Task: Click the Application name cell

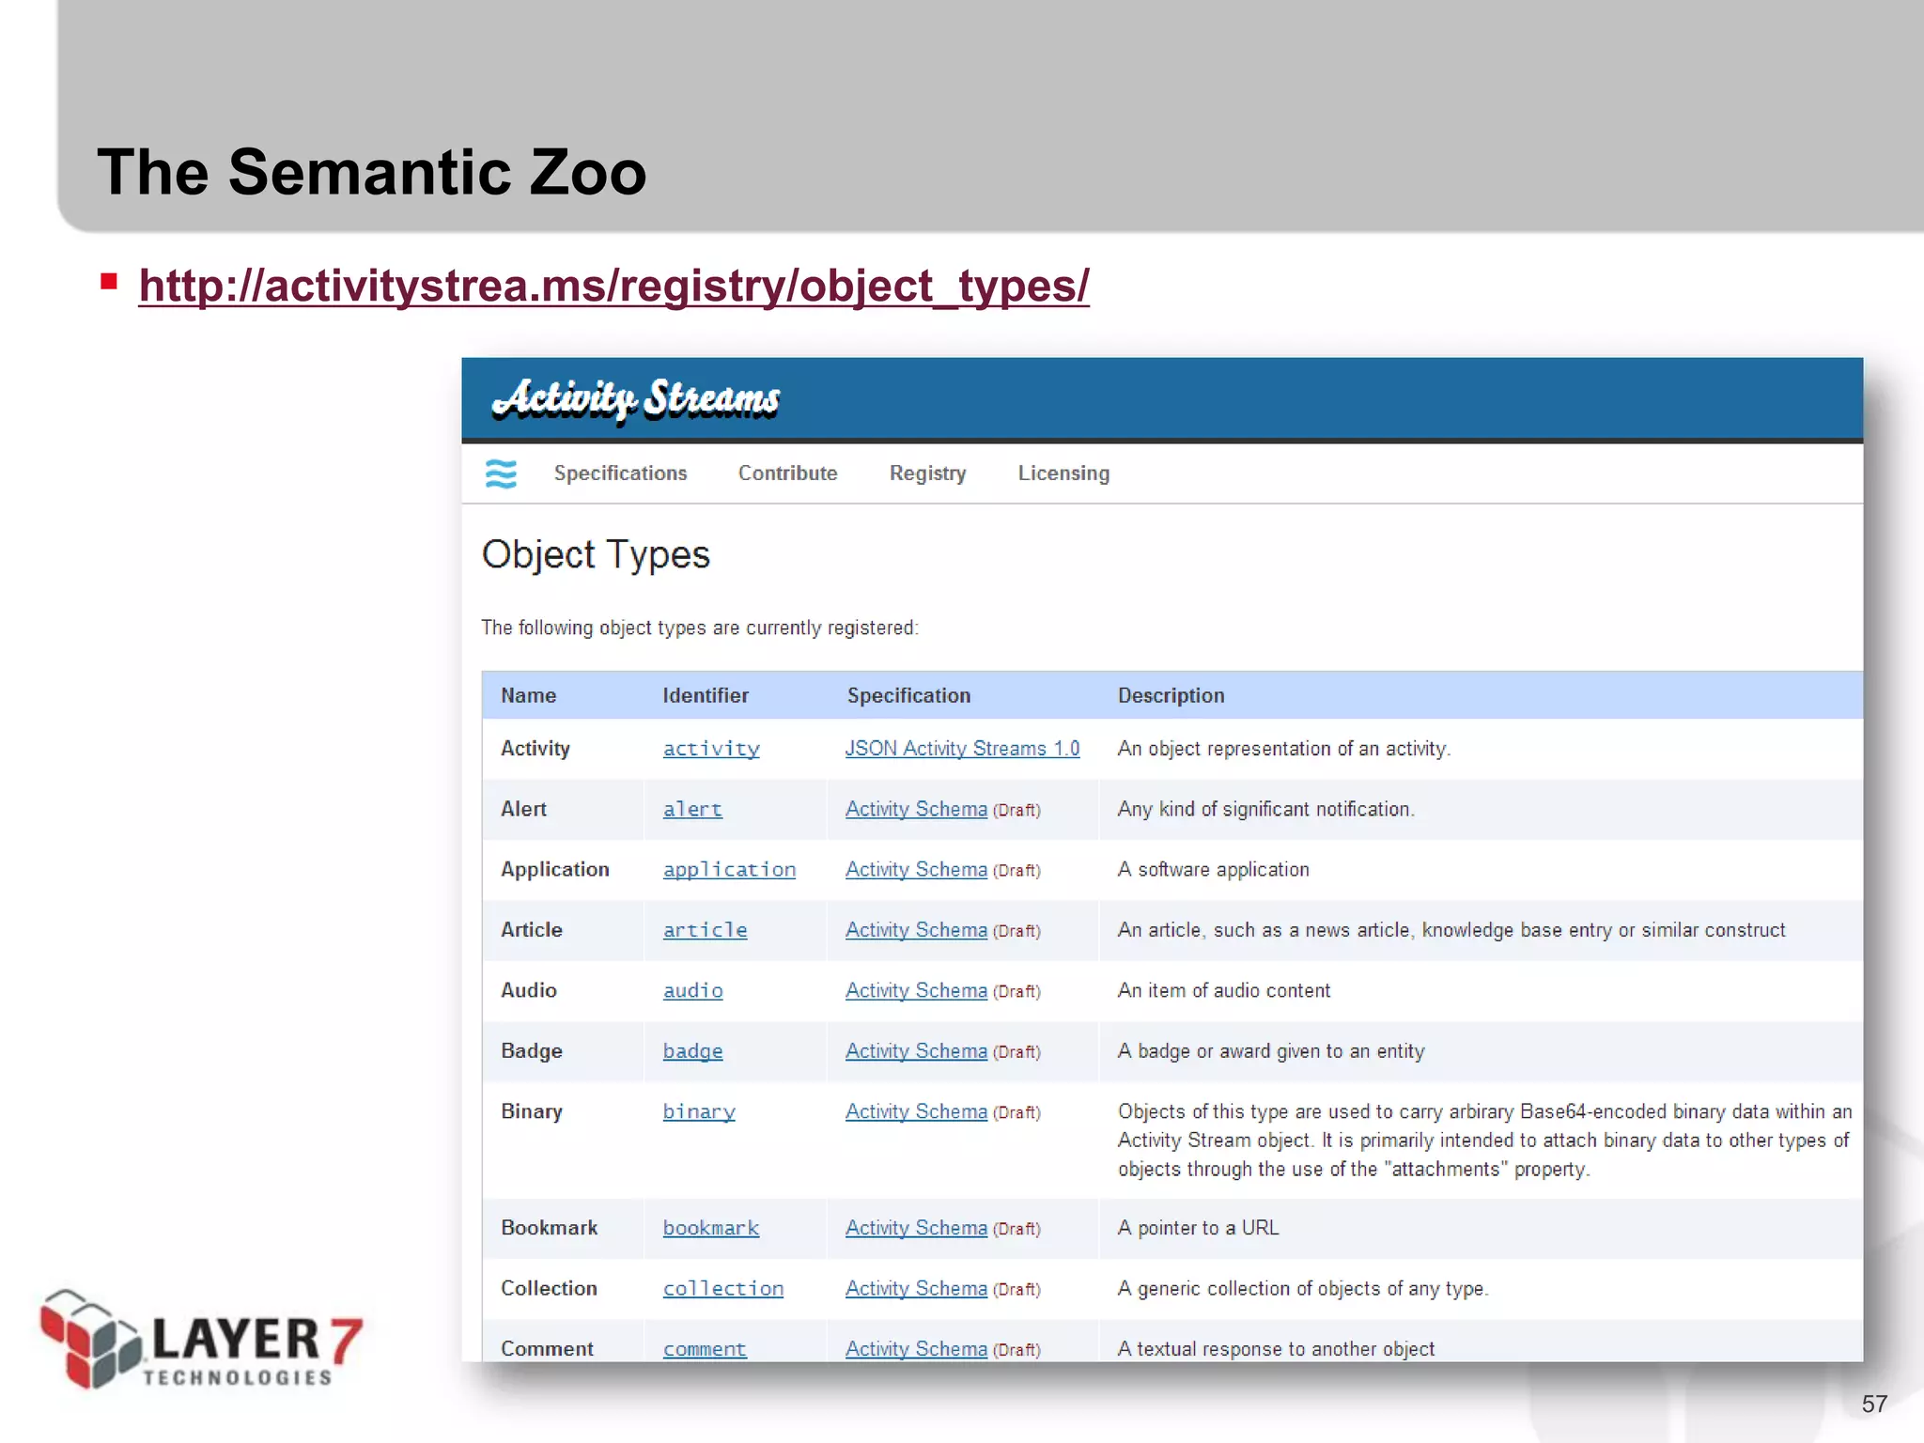Action: [x=554, y=870]
